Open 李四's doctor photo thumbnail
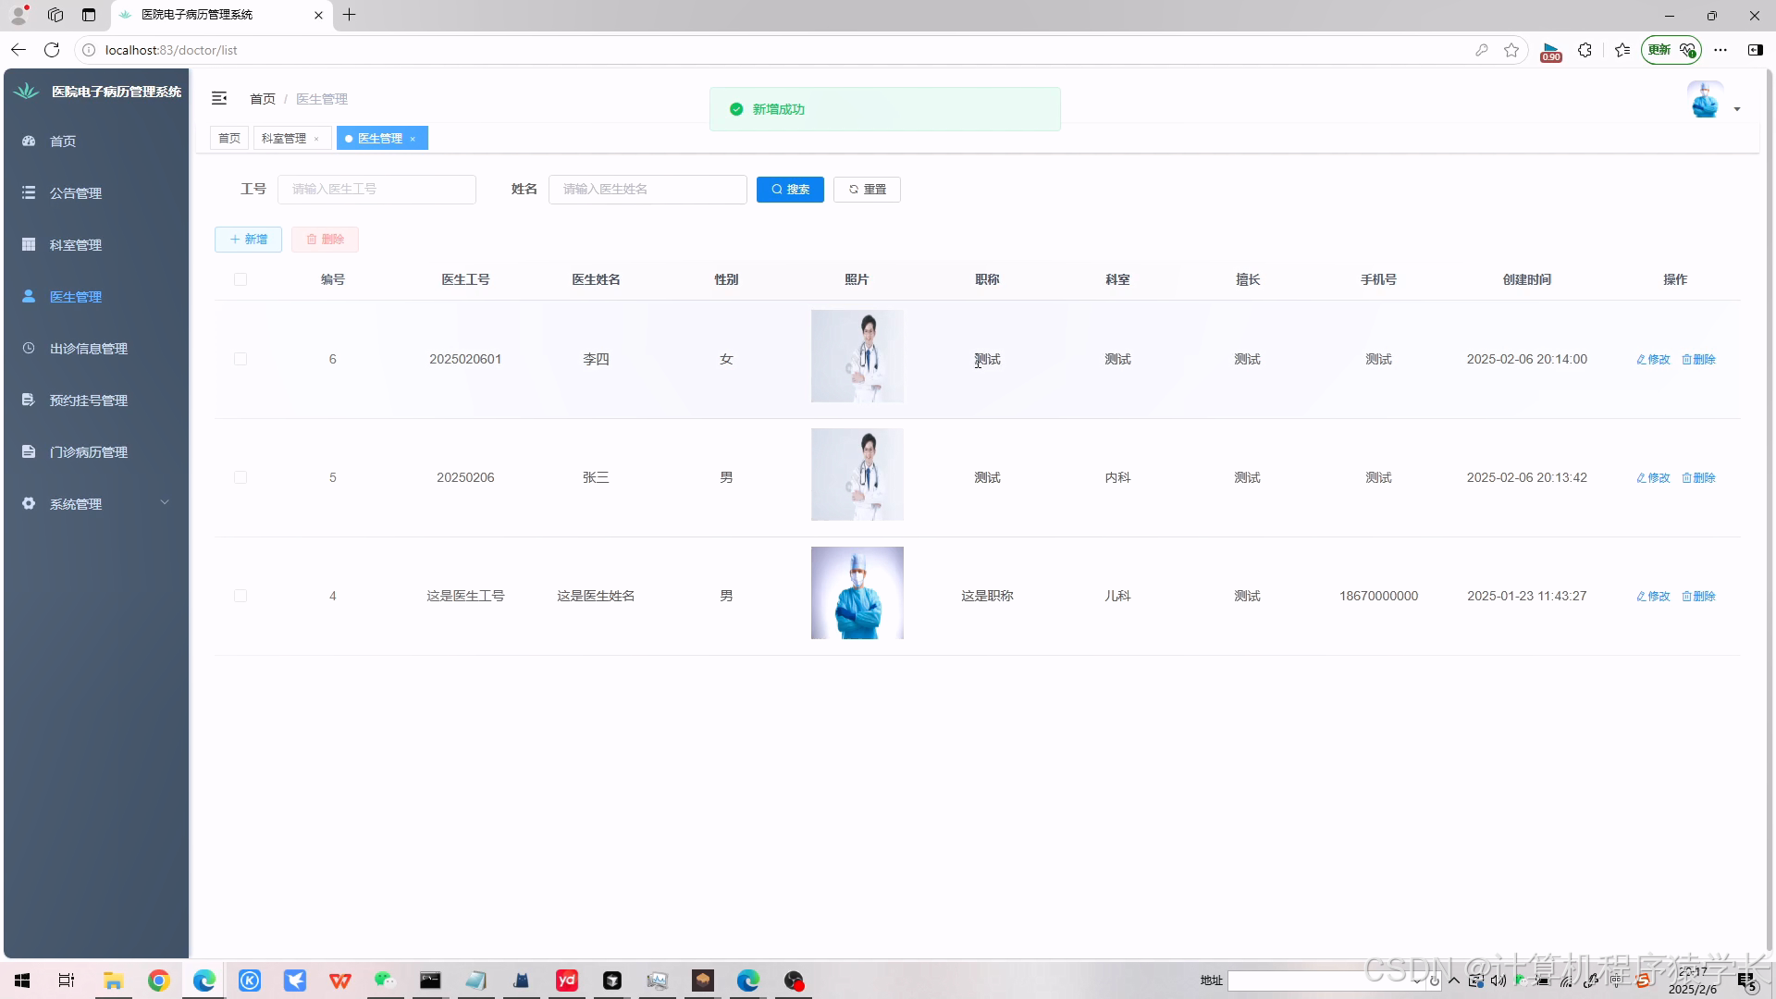The height and width of the screenshot is (999, 1776). (x=857, y=356)
